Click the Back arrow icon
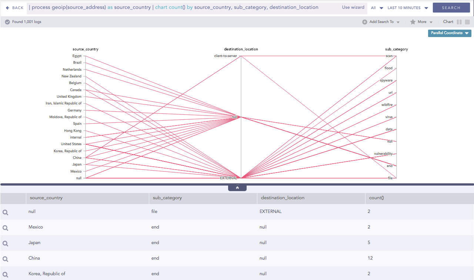474x280 pixels. click(x=7, y=8)
